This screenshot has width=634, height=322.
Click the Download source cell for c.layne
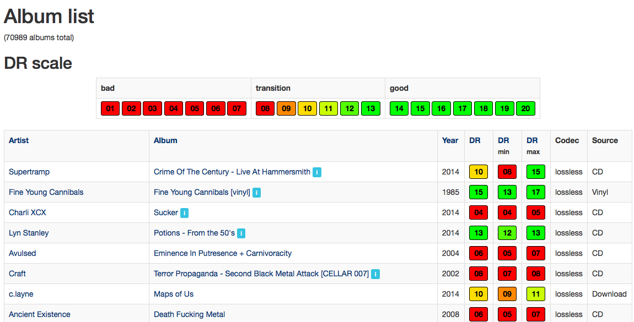coord(609,294)
